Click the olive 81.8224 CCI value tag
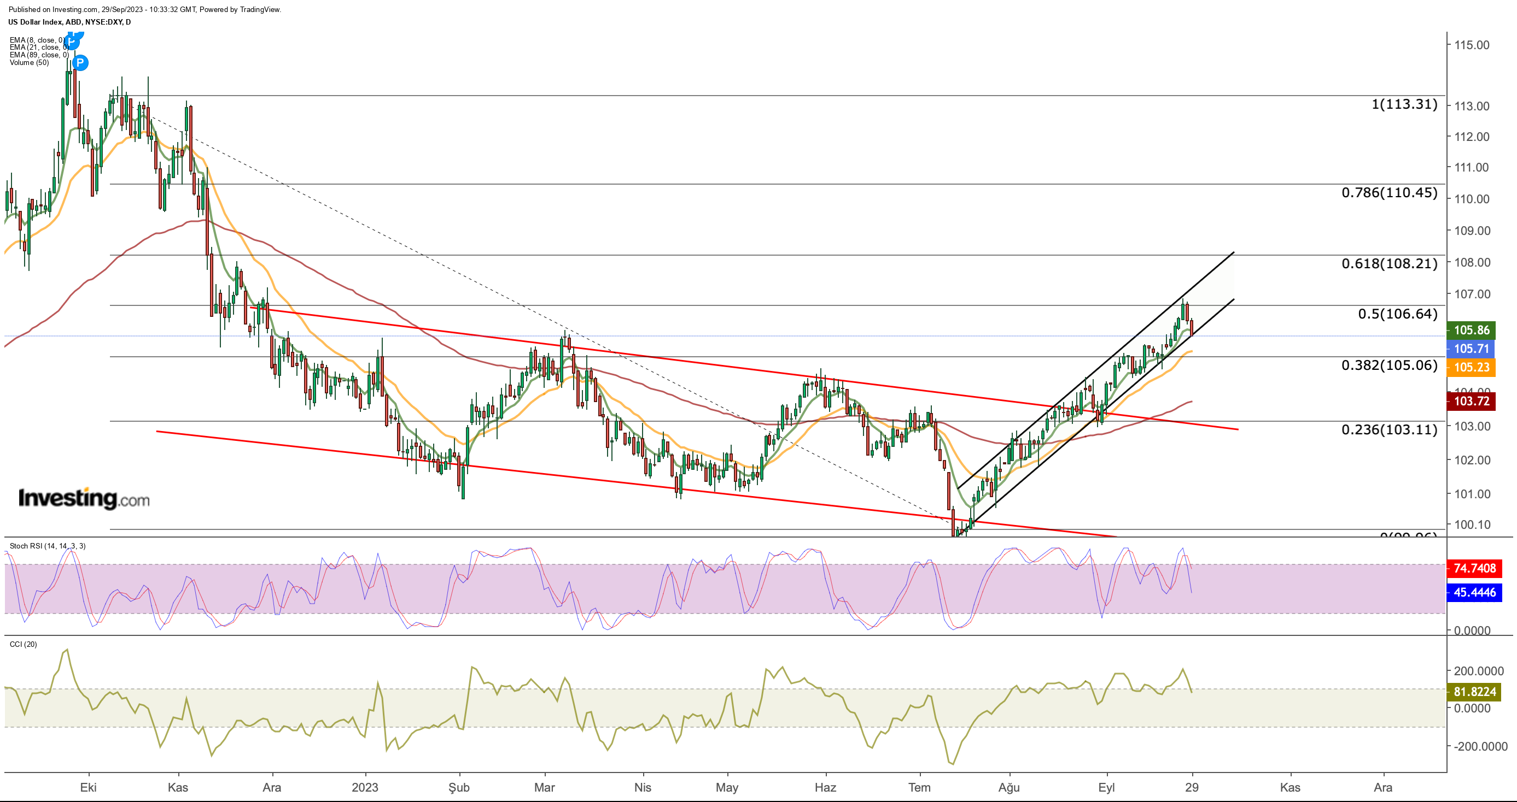The image size is (1517, 802). point(1474,692)
